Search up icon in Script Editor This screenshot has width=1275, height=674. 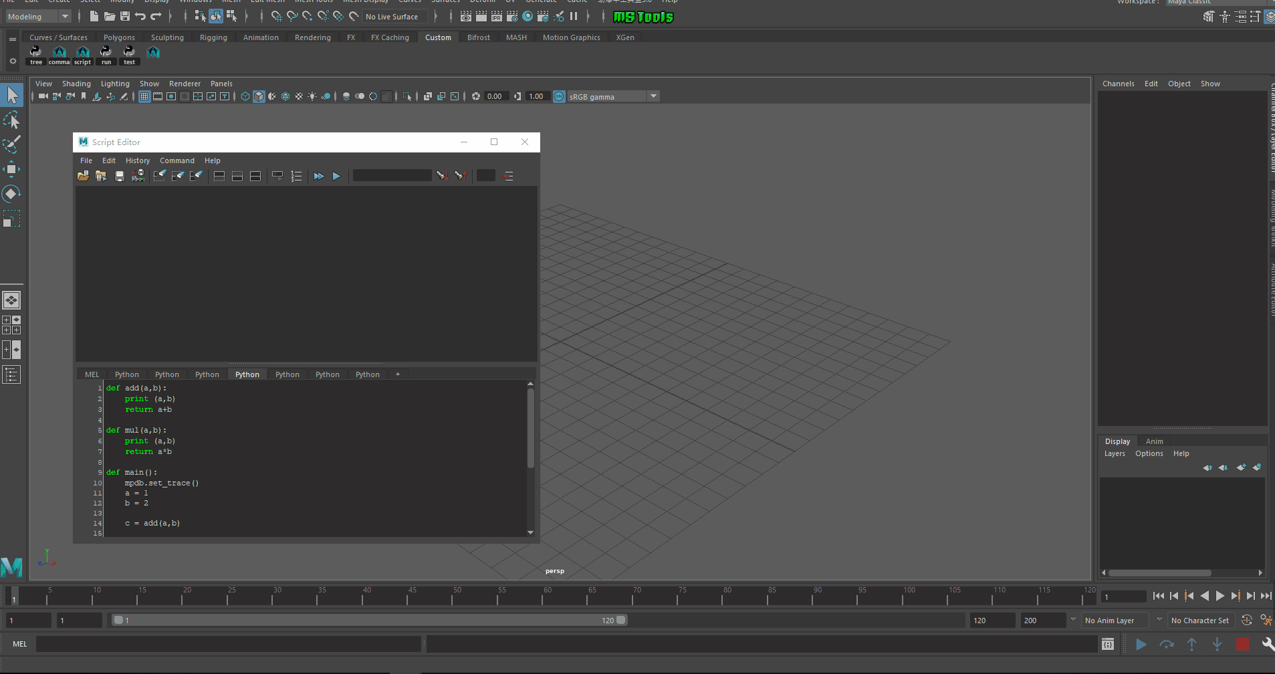point(460,176)
